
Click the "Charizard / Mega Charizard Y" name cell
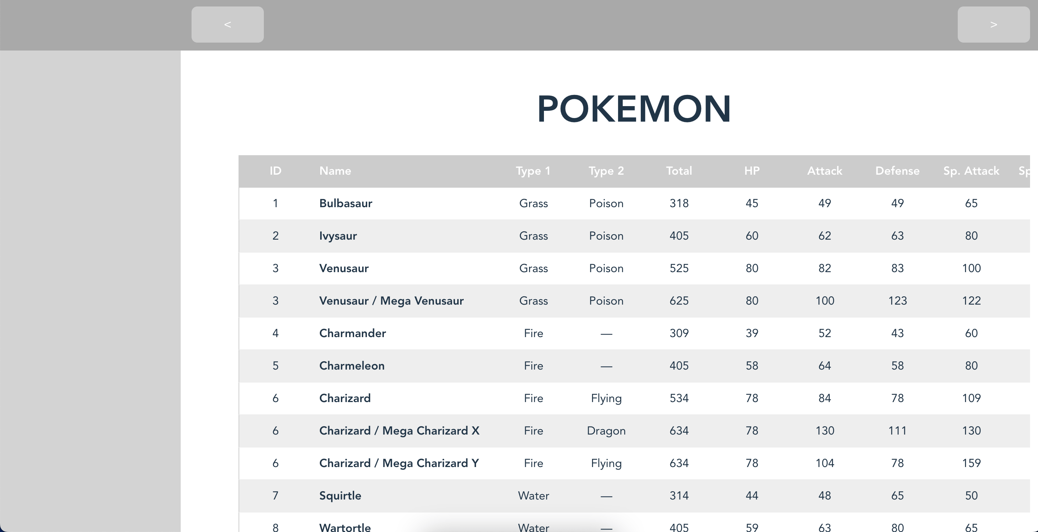[399, 463]
